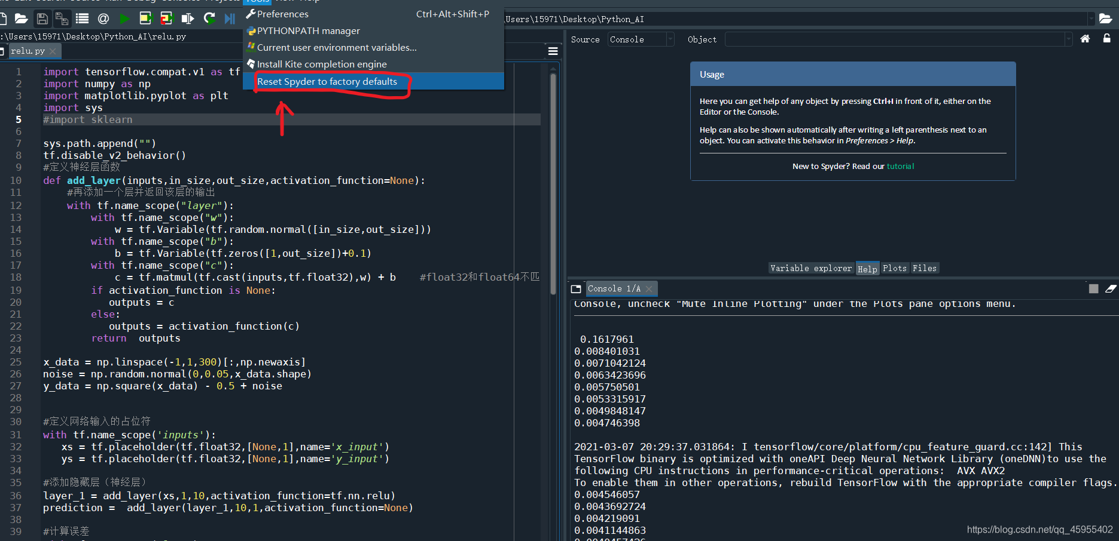Run the current cell
Screen dimensions: 1119x541
[145, 19]
